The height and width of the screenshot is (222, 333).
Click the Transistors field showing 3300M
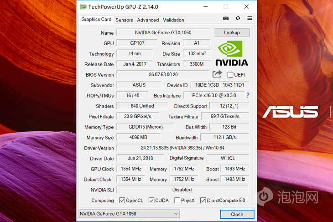pos(197,64)
